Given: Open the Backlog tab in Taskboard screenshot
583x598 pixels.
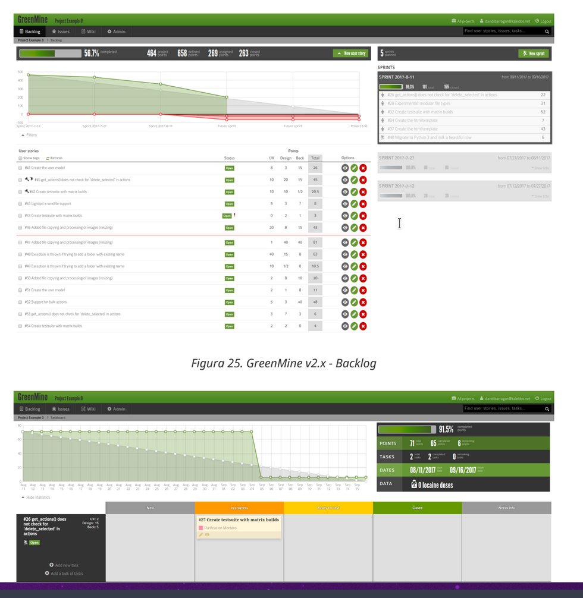Looking at the screenshot, I should 30,409.
